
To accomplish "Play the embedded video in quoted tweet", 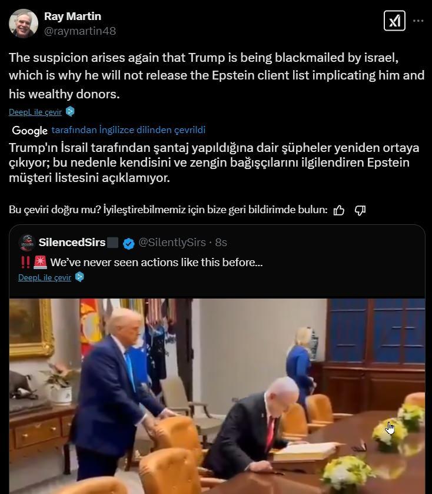I will 217,396.
